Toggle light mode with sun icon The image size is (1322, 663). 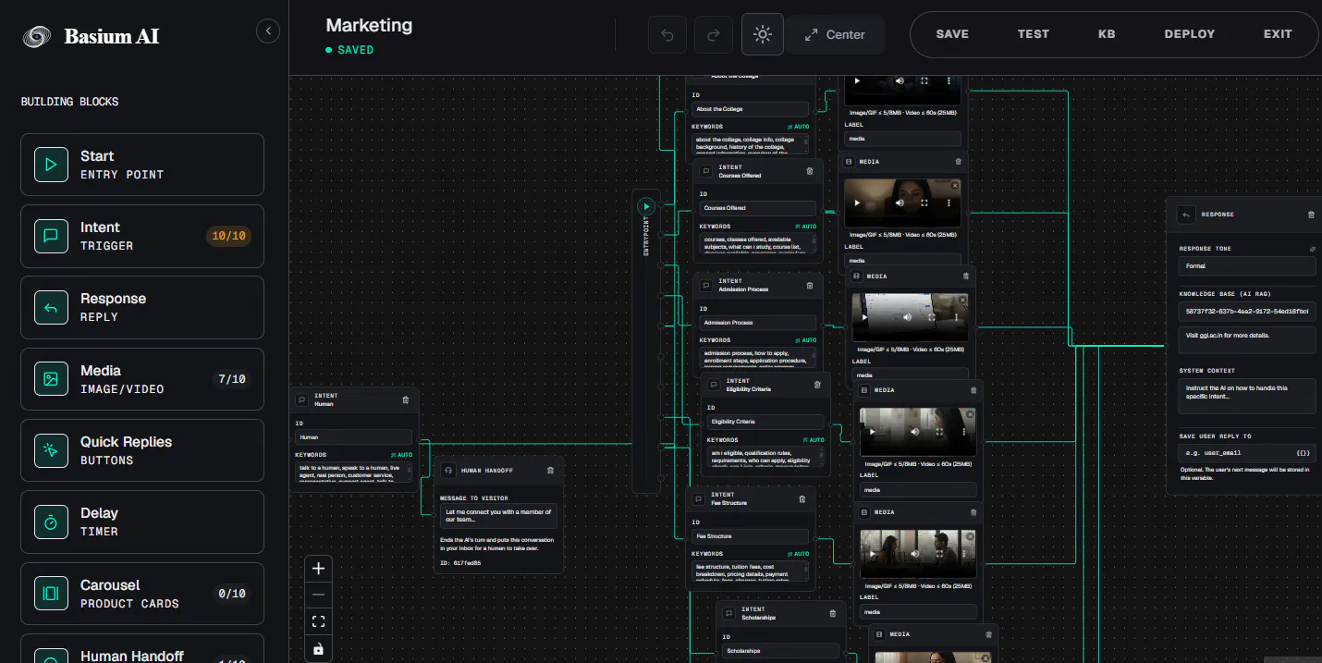coord(763,35)
